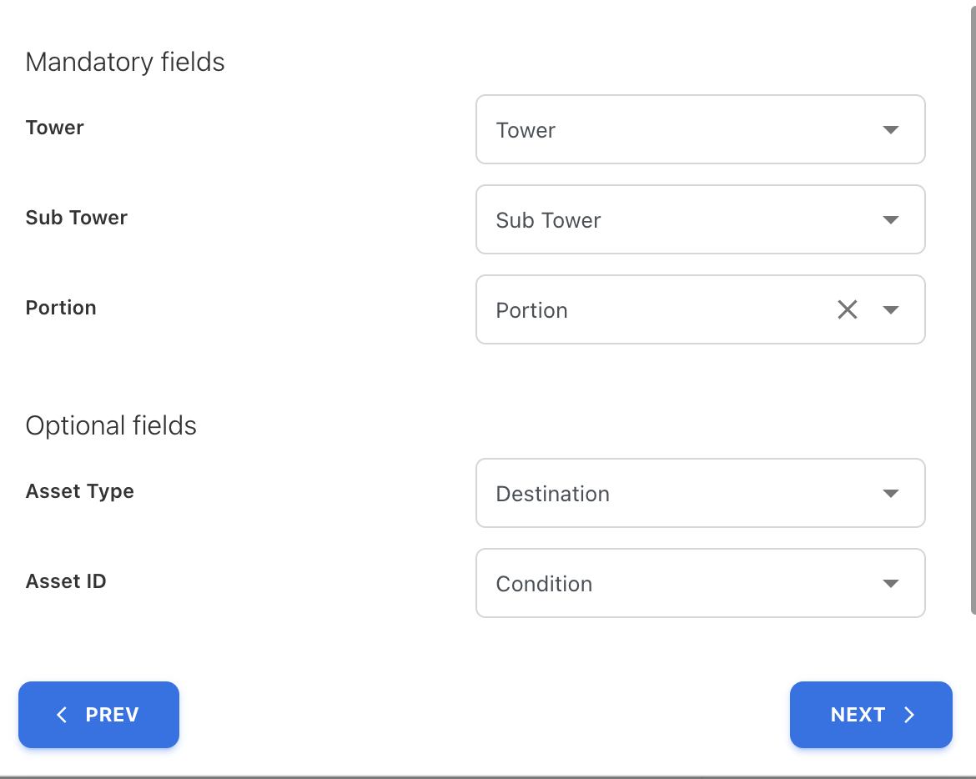Click the Condition select field
This screenshot has width=976, height=779.
pyautogui.click(x=667, y=584)
